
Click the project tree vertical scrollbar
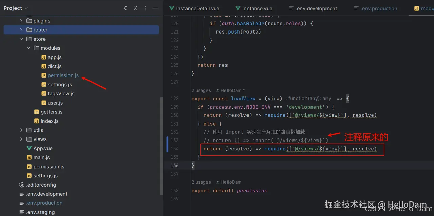click(161, 146)
